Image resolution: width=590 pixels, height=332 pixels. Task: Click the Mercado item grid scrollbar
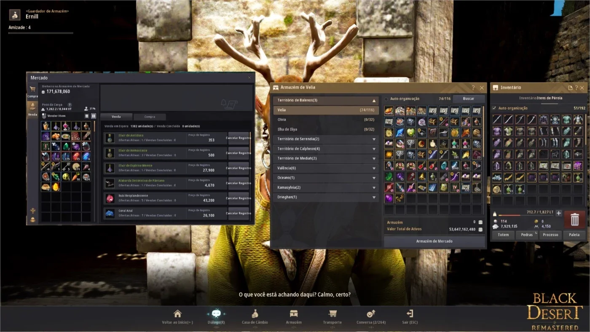coord(94,126)
